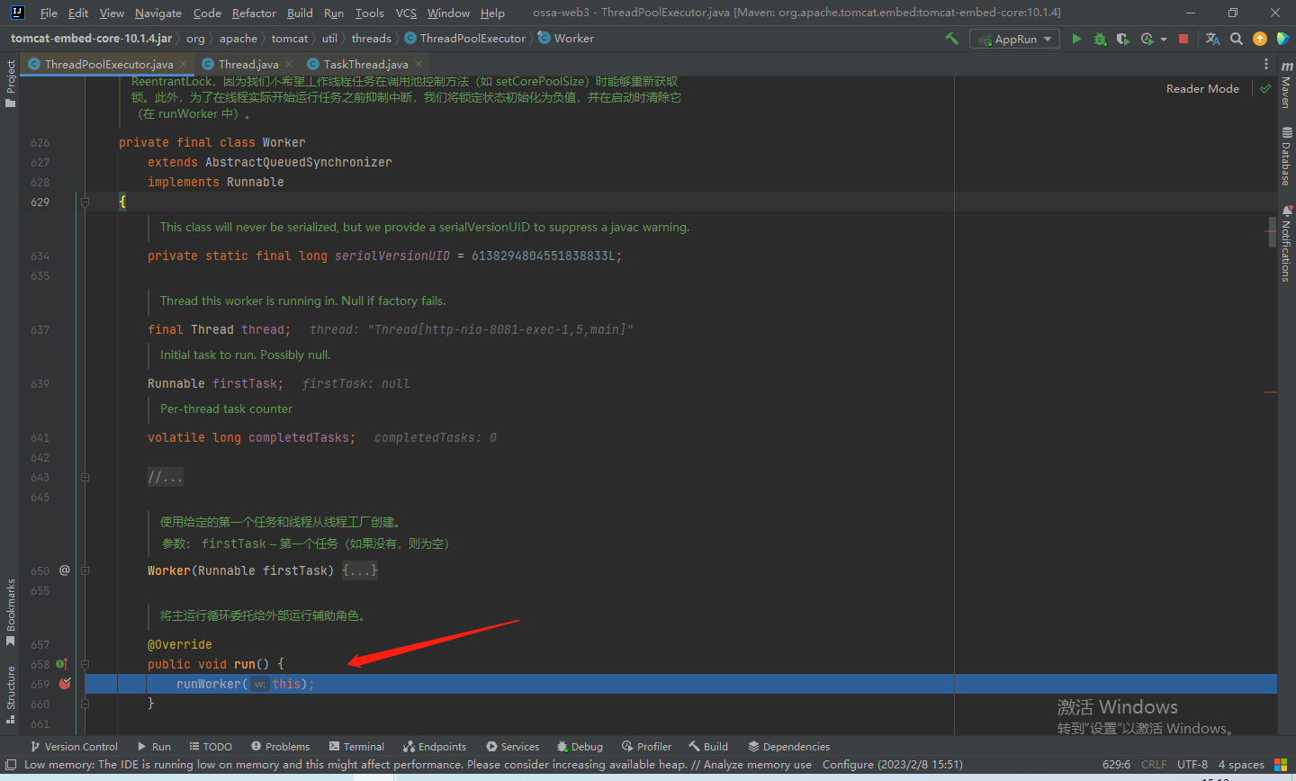This screenshot has height=781, width=1296.
Task: Open the Project tool window
Action: [x=10, y=83]
